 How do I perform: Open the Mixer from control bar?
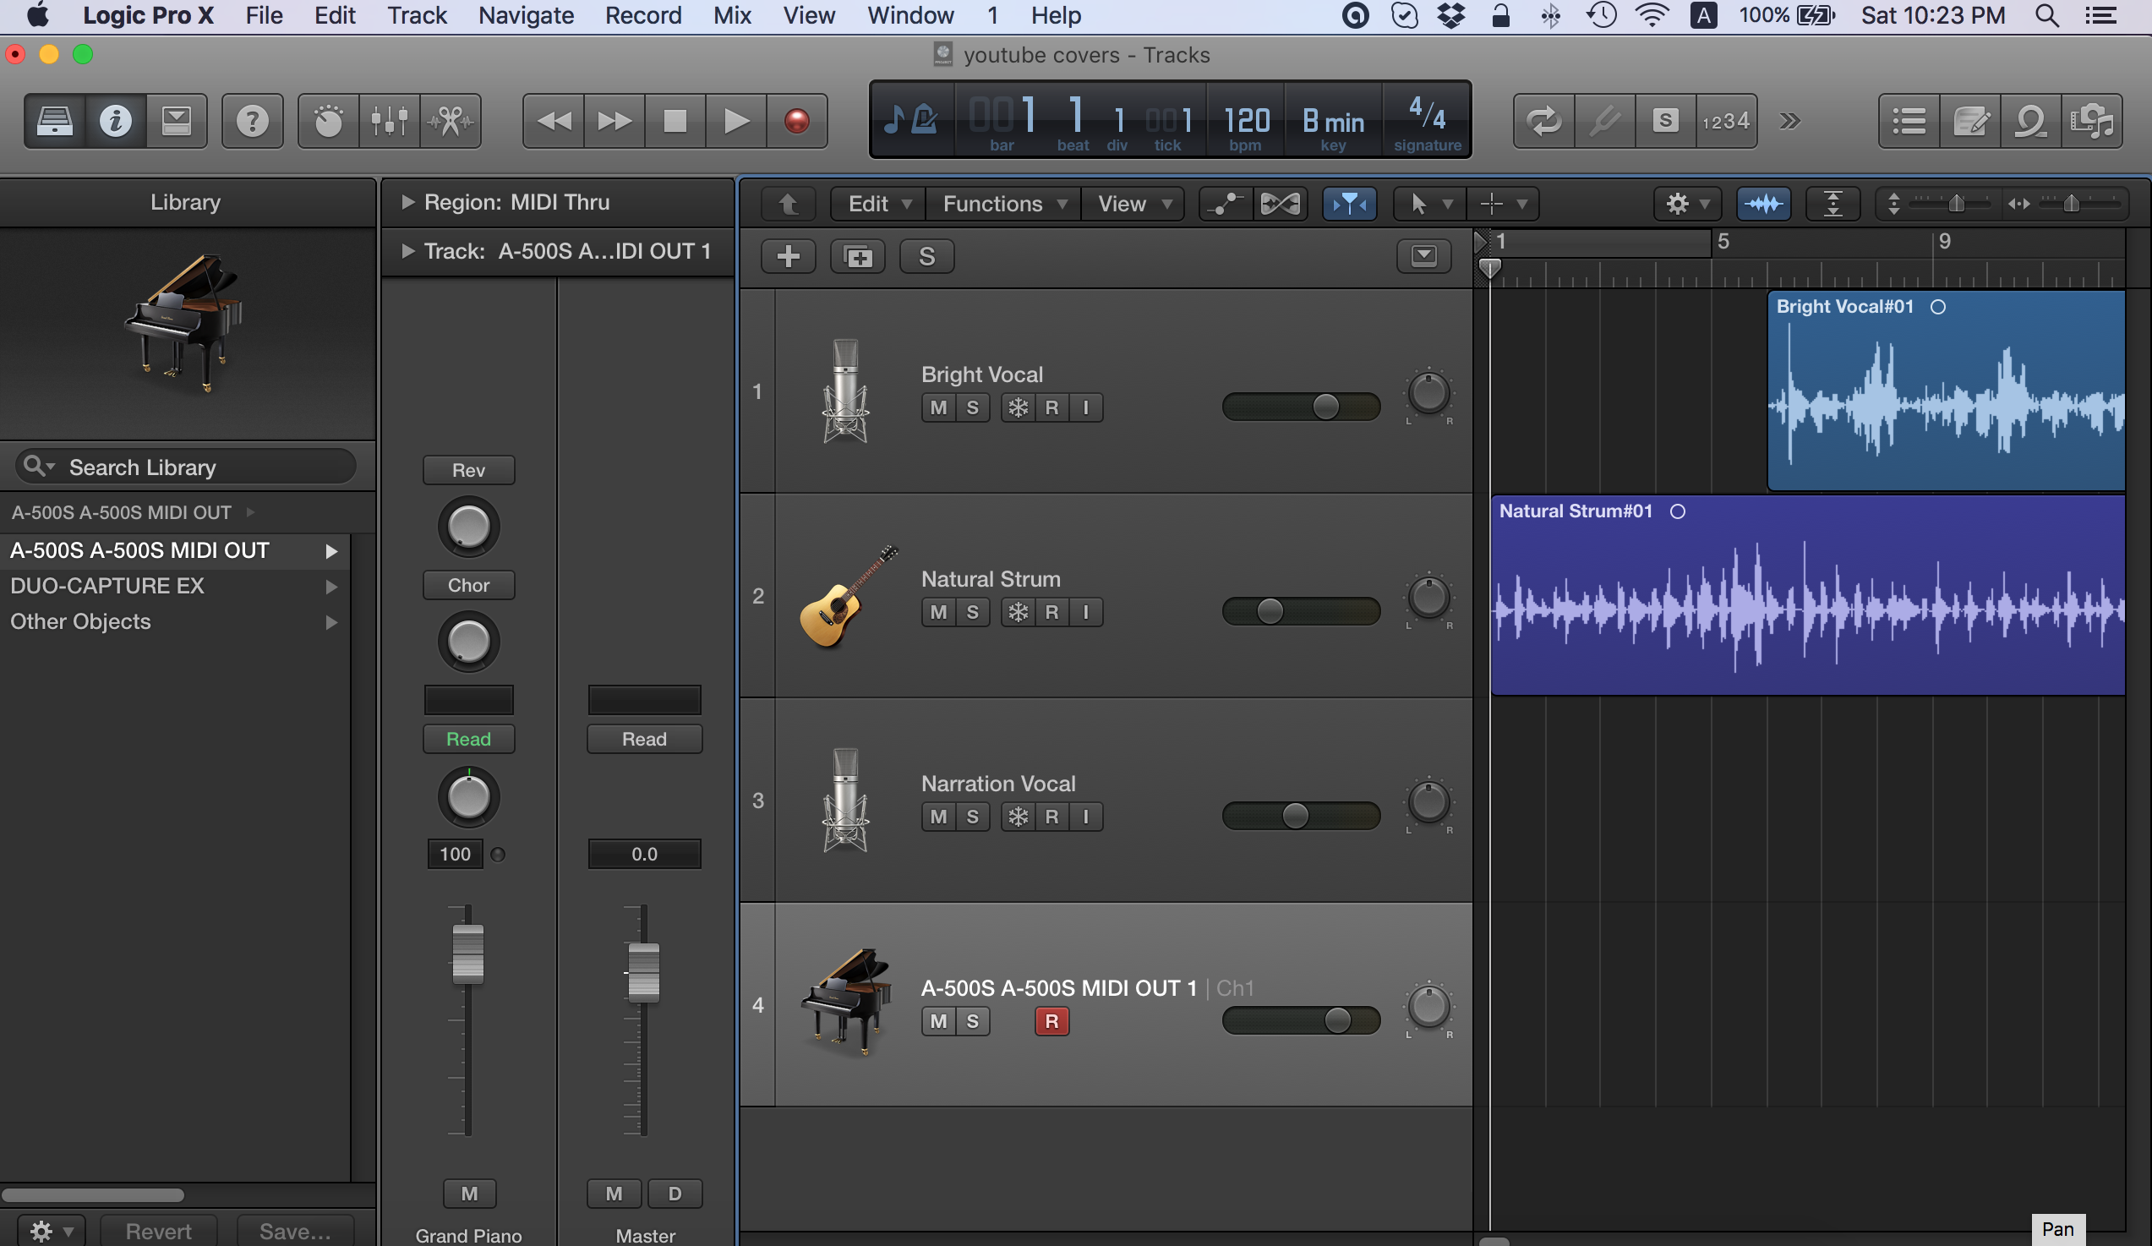point(390,120)
